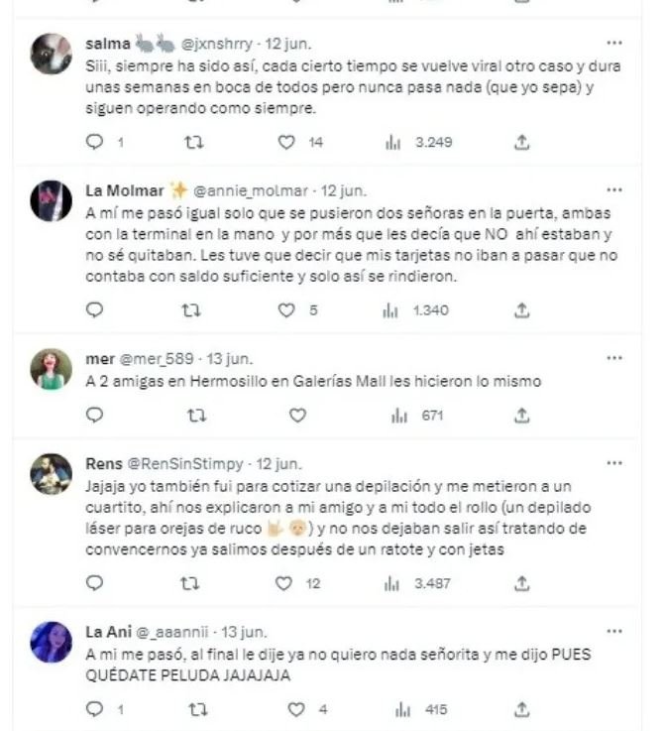Image resolution: width=665 pixels, height=731 pixels.
Task: Share La Ani's tweet
Action: click(521, 710)
